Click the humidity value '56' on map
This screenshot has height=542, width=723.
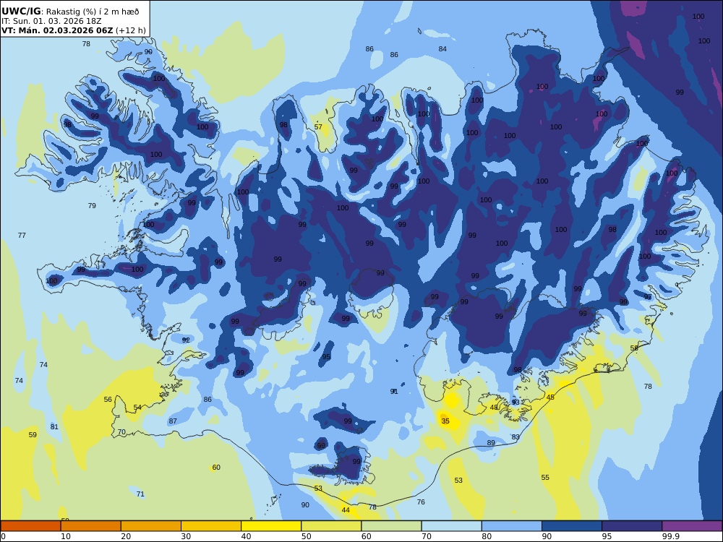pyautogui.click(x=108, y=400)
